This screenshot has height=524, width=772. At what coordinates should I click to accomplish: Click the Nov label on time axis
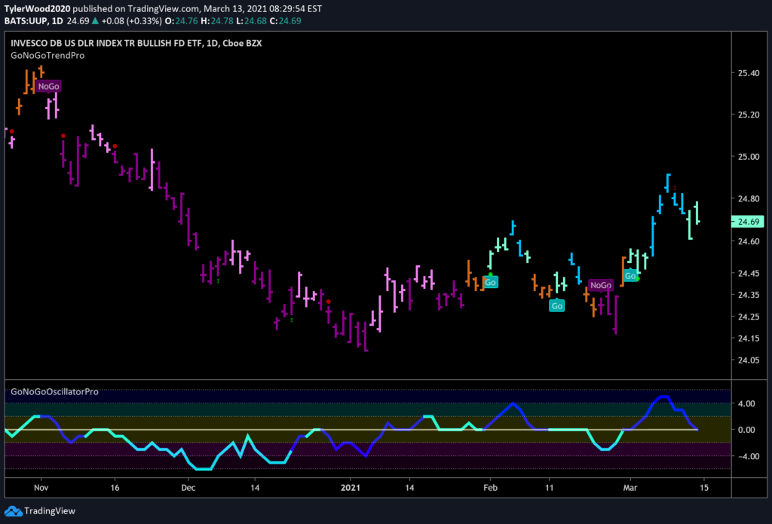41,488
